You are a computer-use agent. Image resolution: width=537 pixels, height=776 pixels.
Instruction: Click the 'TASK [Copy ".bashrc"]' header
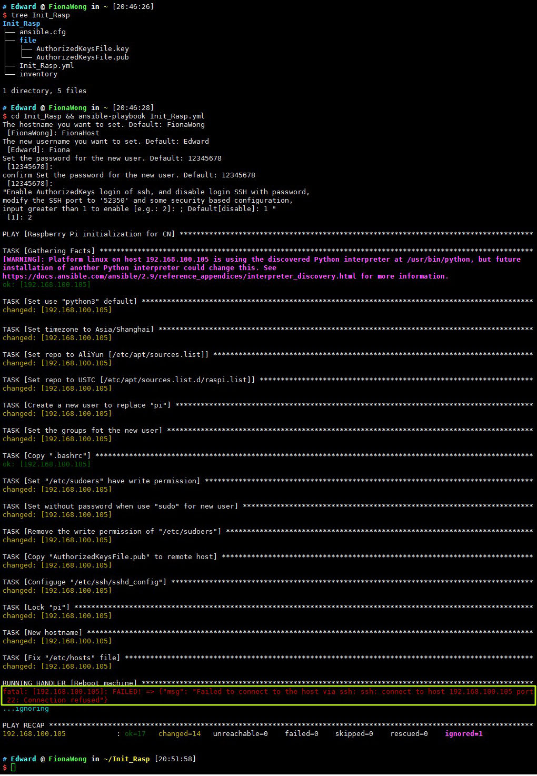[x=267, y=456]
